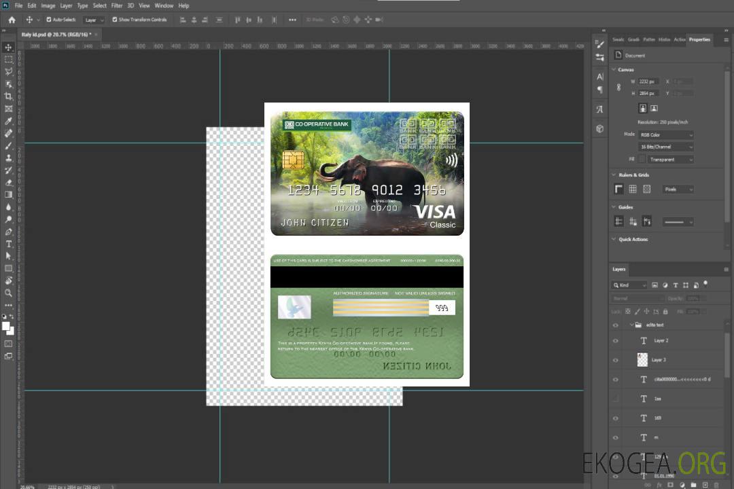Select the Crop tool
Viewport: 734px width, 489px height.
click(x=8, y=96)
